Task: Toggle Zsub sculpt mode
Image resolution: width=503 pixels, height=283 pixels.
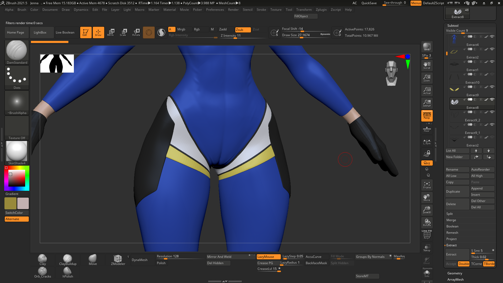Action: (x=243, y=30)
